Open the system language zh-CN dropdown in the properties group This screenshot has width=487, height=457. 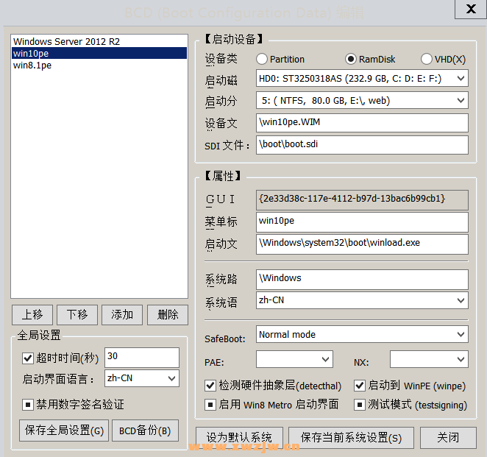[x=362, y=300]
